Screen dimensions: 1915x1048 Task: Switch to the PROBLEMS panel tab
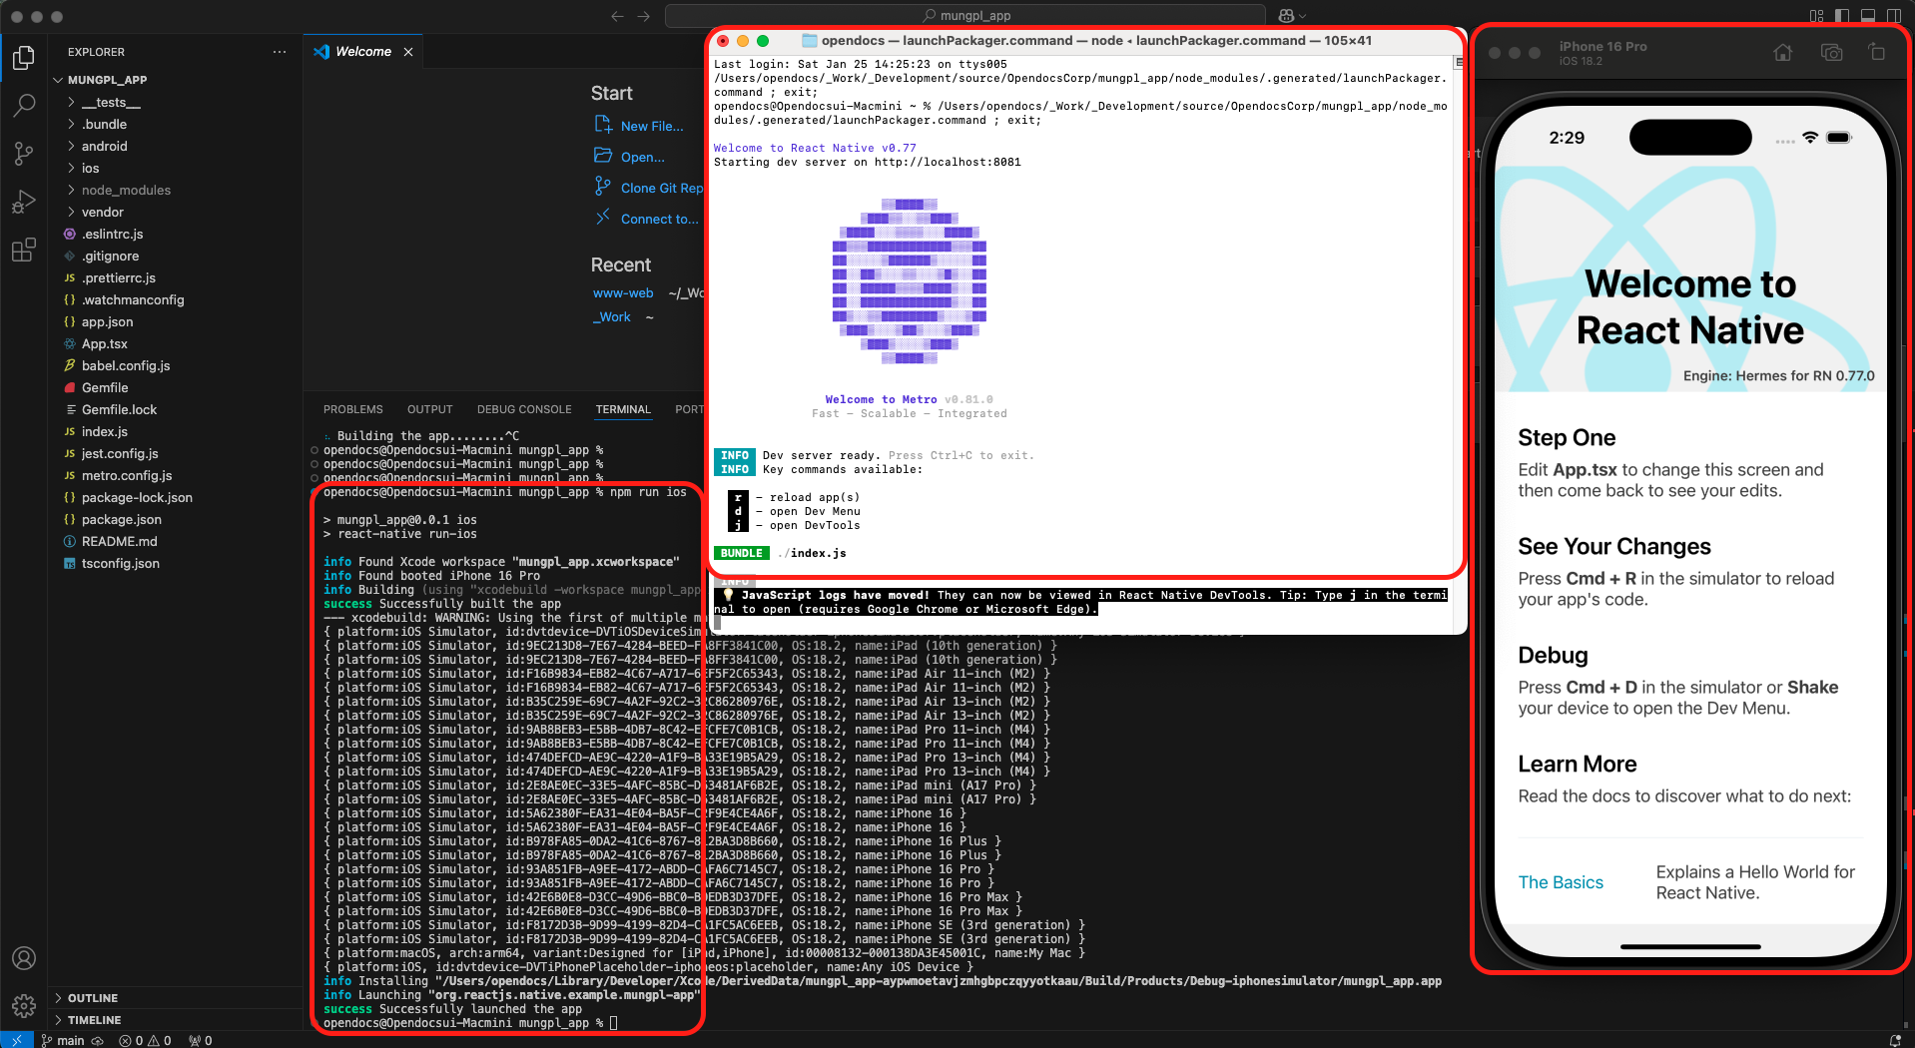pyautogui.click(x=352, y=409)
